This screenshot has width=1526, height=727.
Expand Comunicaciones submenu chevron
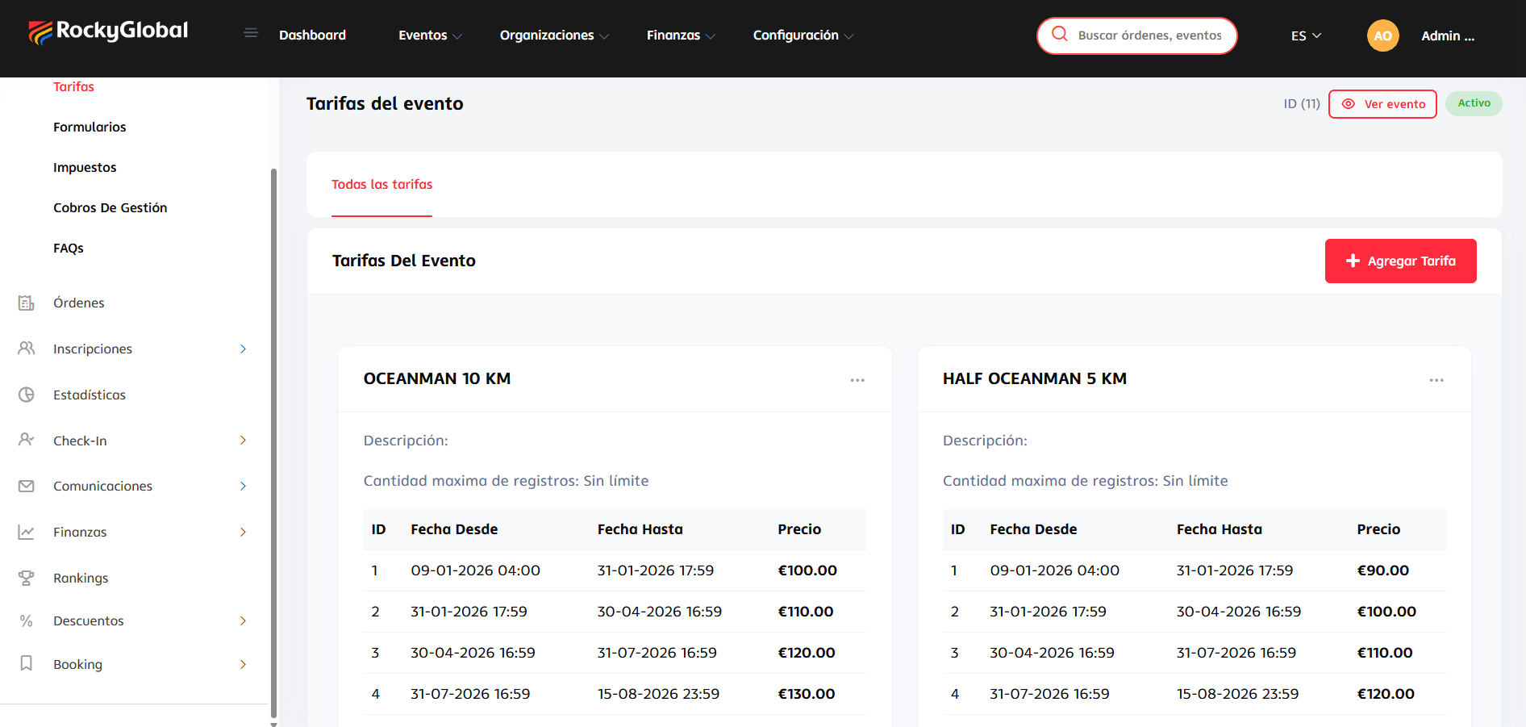243,486
